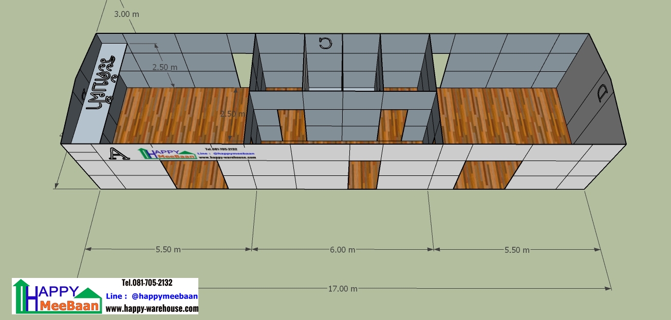671x320 pixels.
Task: Select the 3.00 m dimension at top left
Action: 126,14
